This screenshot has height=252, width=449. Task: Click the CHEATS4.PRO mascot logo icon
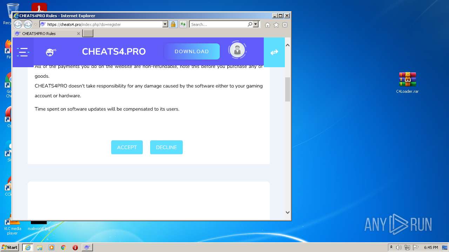[51, 52]
